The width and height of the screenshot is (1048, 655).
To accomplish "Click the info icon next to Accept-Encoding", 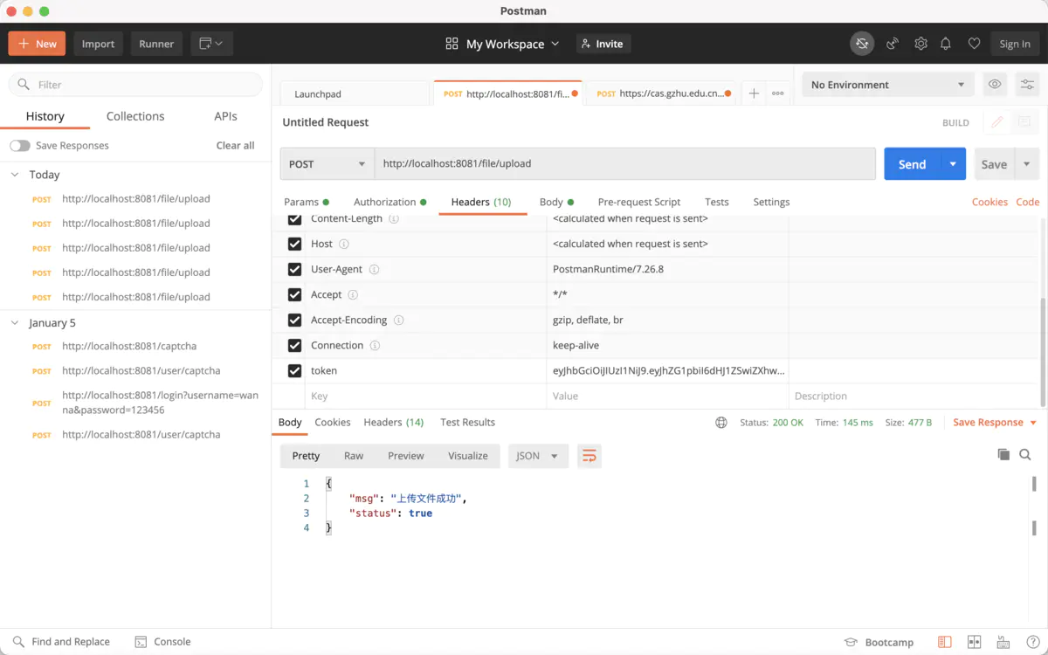I will click(x=398, y=320).
